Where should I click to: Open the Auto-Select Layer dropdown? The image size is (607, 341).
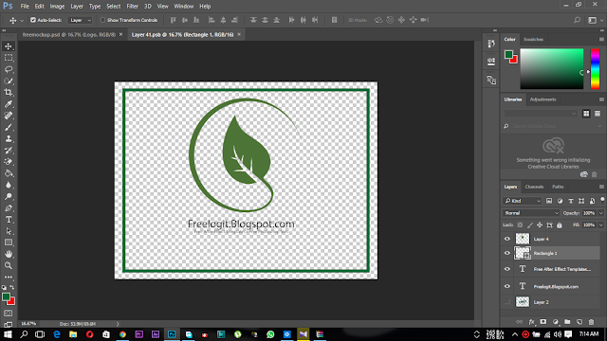[80, 20]
